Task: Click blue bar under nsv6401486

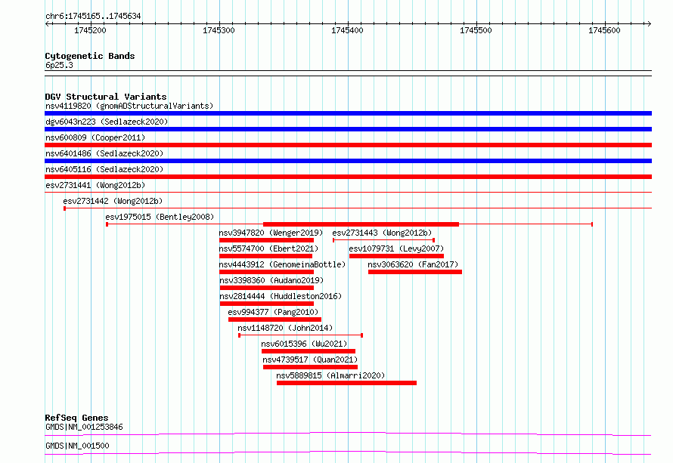Action: (348, 161)
